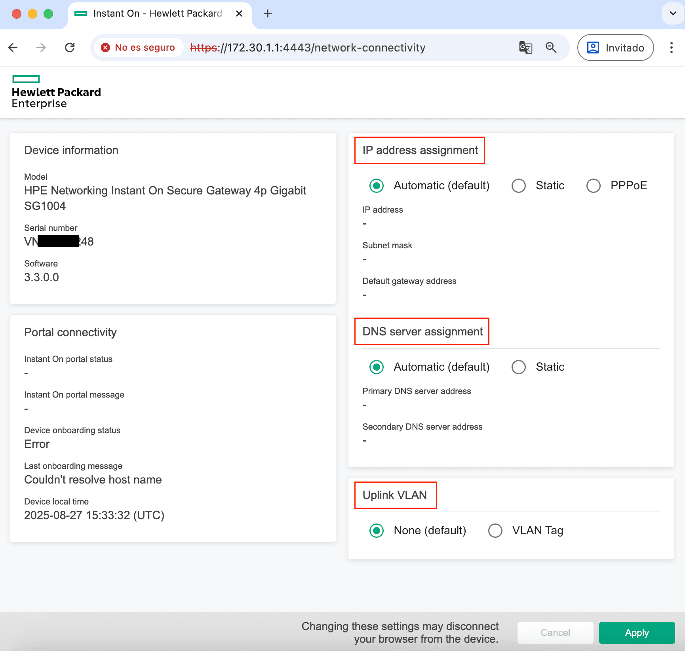Open the Invitado profile menu
The height and width of the screenshot is (651, 685).
click(x=615, y=48)
